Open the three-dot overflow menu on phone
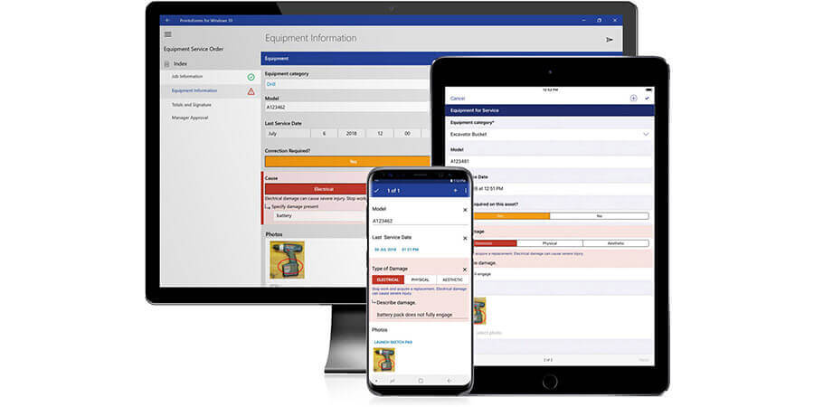Screen dimensions: 814x407 point(466,191)
